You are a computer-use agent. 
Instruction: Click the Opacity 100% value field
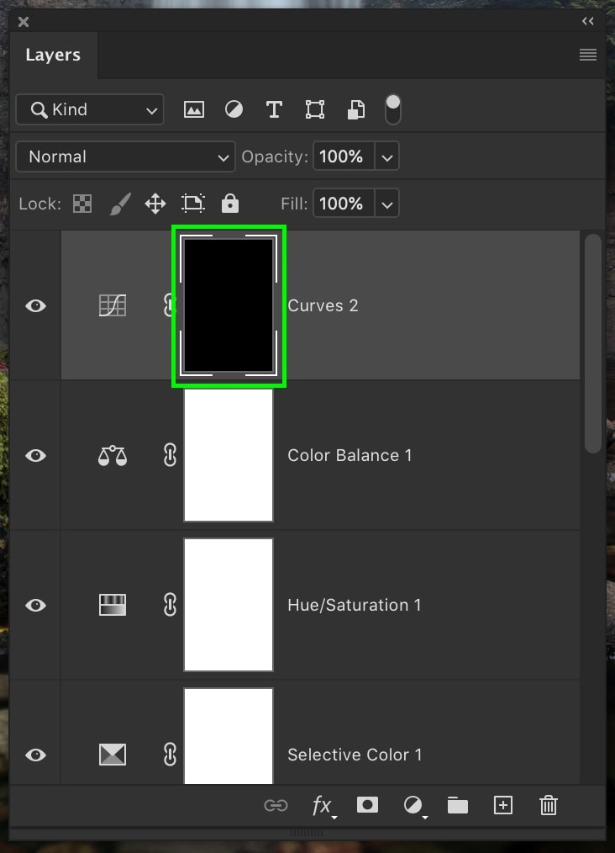pyautogui.click(x=344, y=156)
